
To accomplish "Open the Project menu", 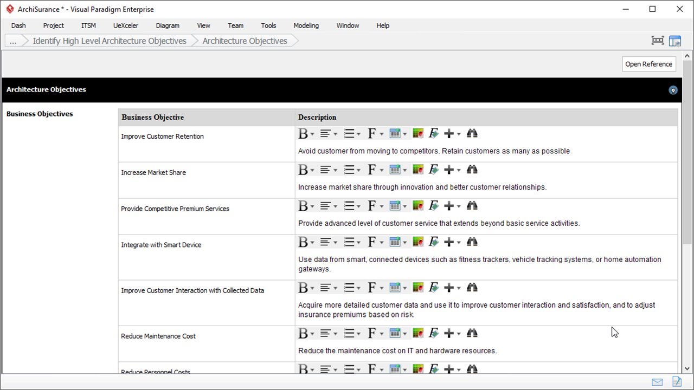I will click(x=54, y=25).
